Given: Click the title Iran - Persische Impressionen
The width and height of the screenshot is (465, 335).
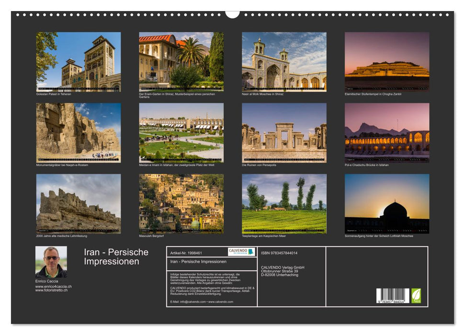Looking at the screenshot, I should (117, 256).
